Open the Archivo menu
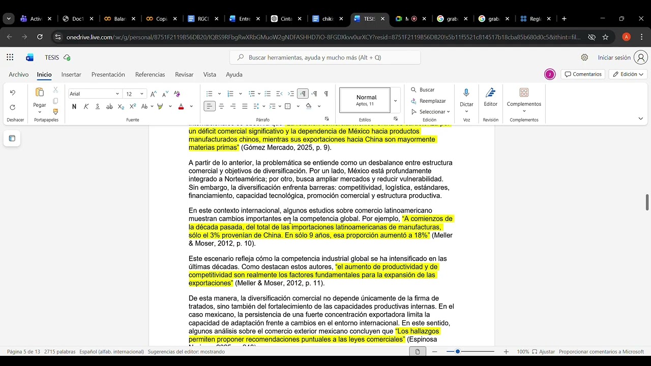This screenshot has height=366, width=651. [x=19, y=75]
